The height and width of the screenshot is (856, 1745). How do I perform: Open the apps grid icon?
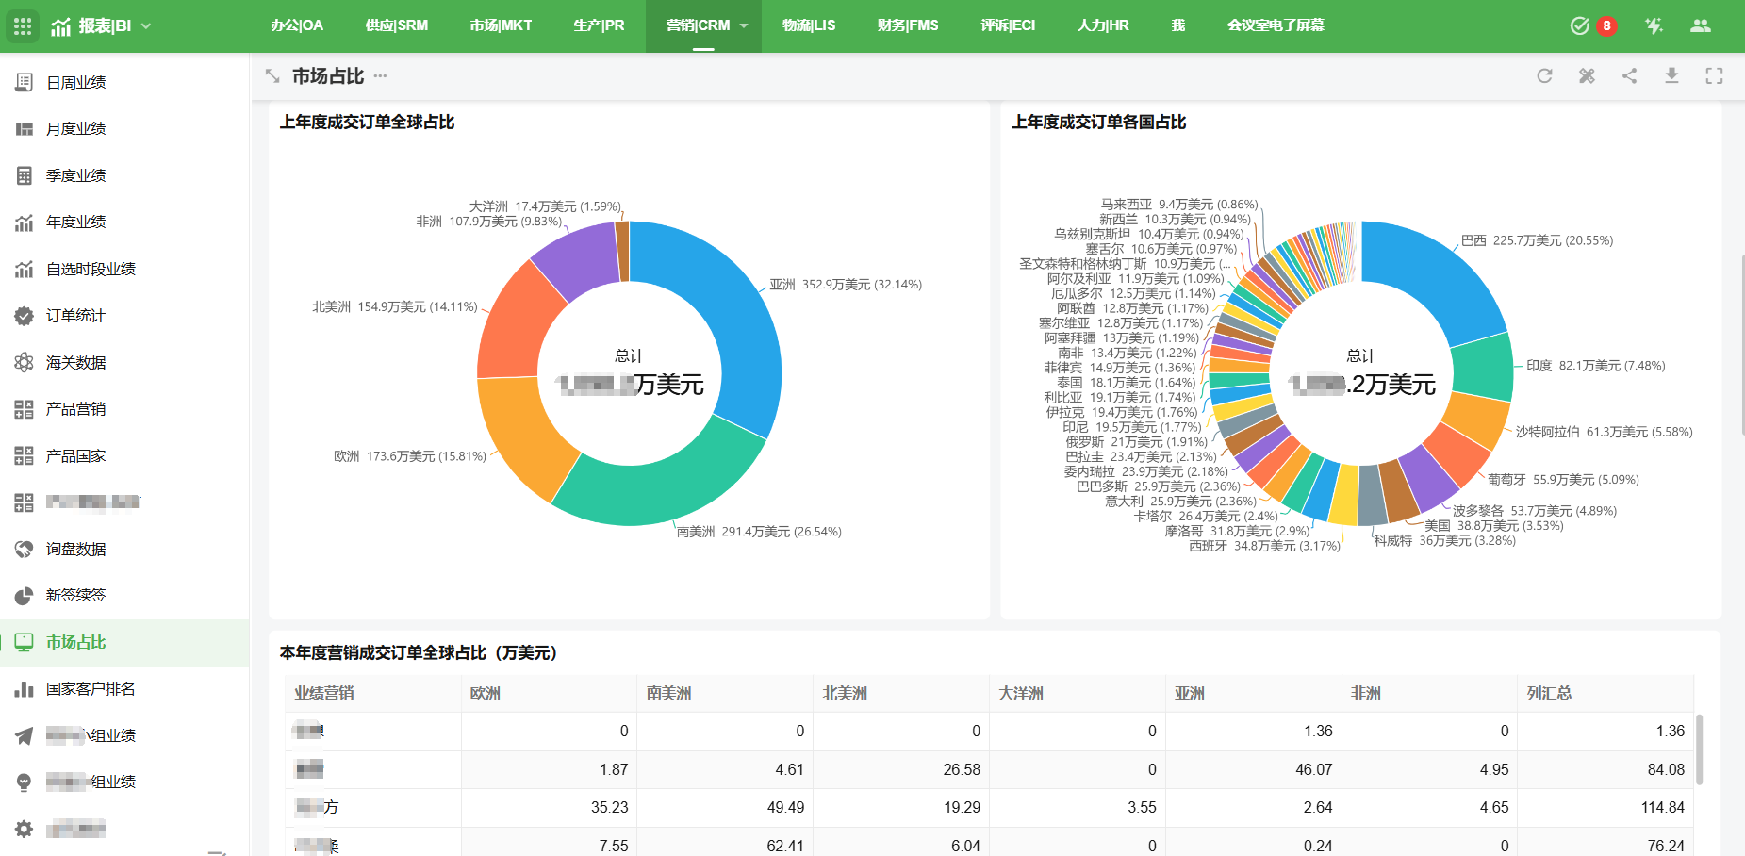click(x=23, y=25)
